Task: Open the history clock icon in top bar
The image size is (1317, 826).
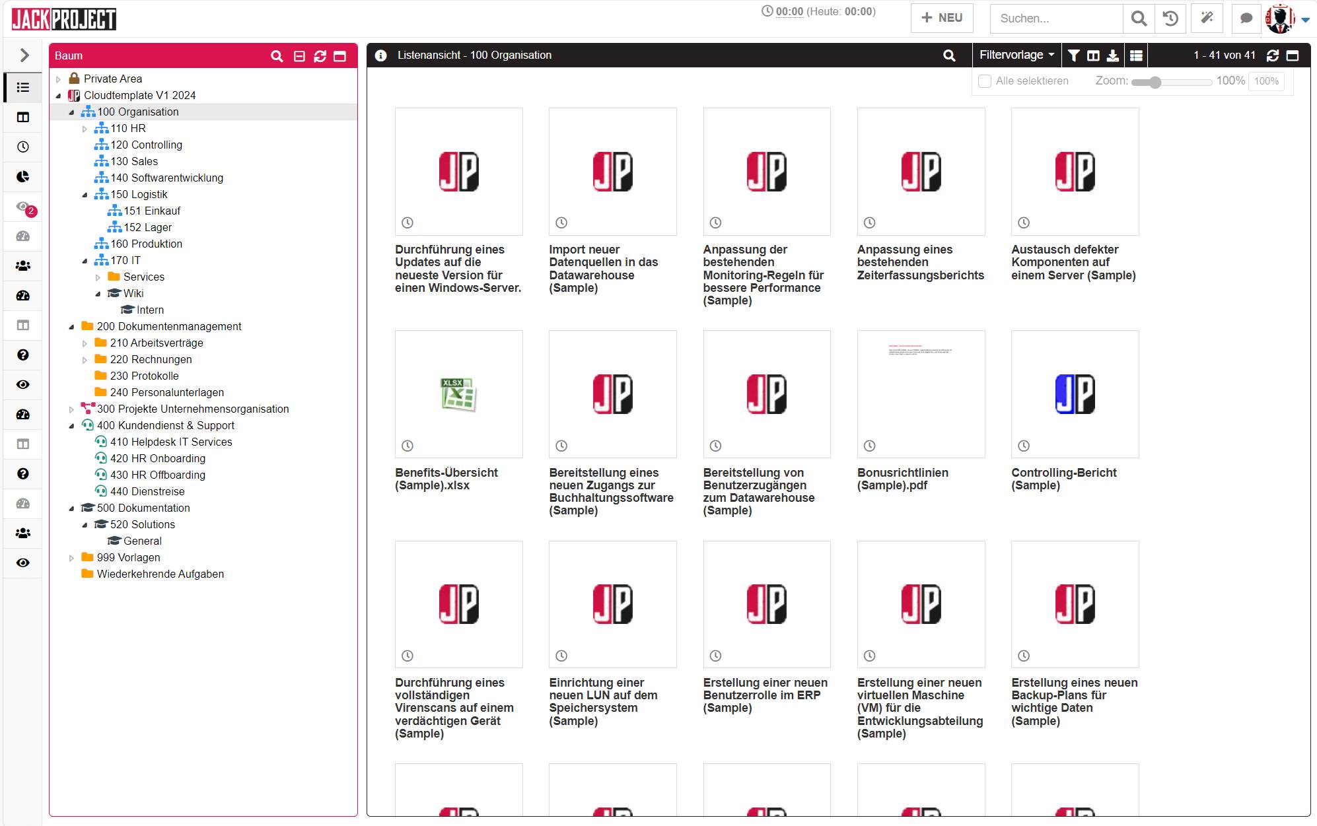Action: 1170,18
